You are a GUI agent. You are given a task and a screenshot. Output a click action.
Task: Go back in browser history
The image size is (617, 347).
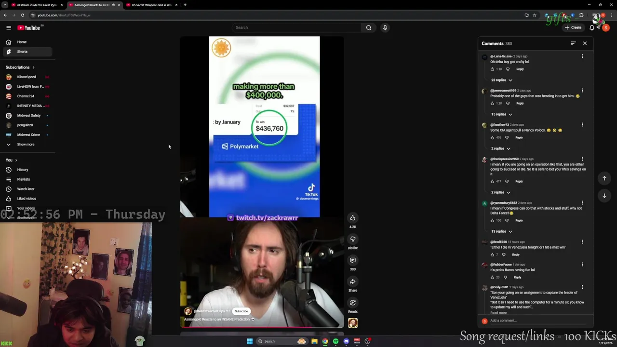coord(5,15)
